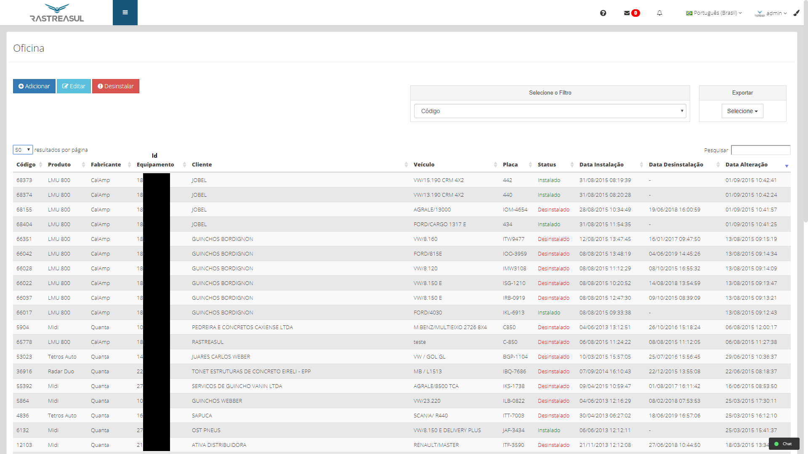Click the paintbrush theme icon
This screenshot has height=454, width=808.
pos(796,13)
